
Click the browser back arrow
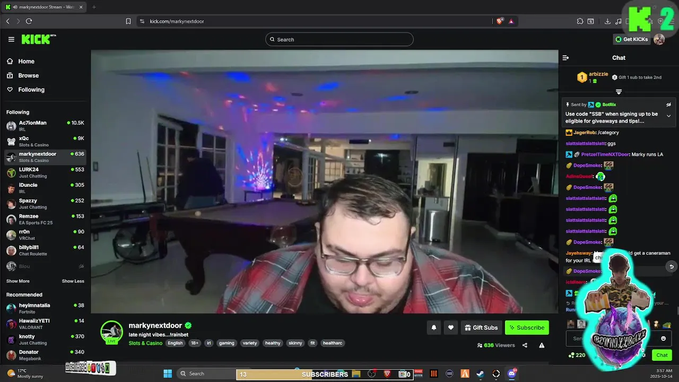(8, 21)
